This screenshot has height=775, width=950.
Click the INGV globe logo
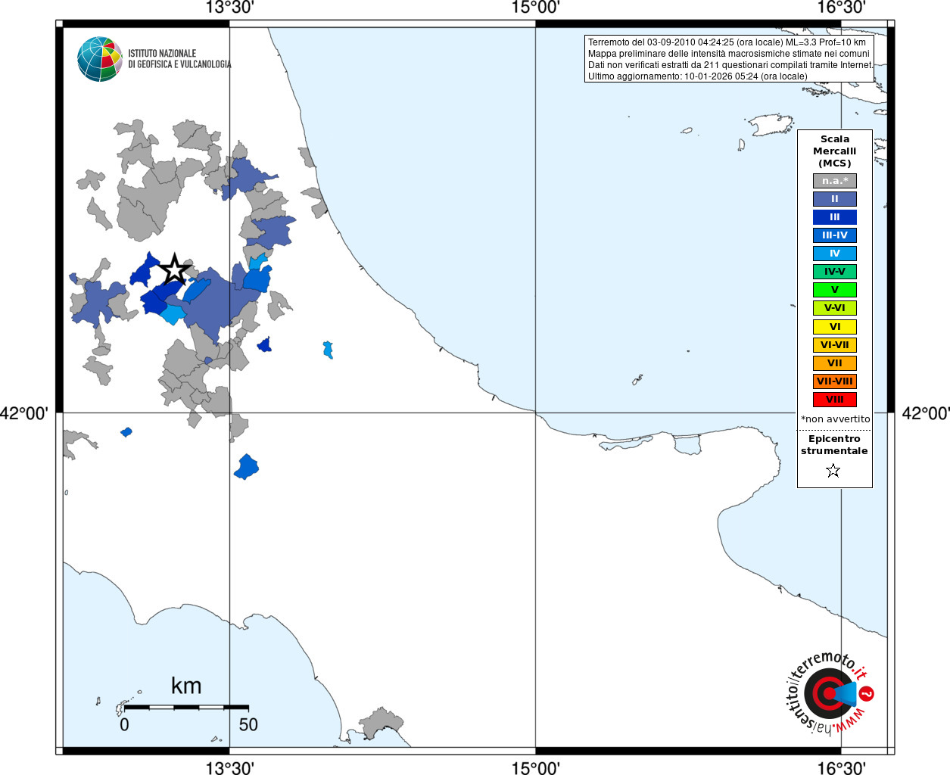(100, 59)
